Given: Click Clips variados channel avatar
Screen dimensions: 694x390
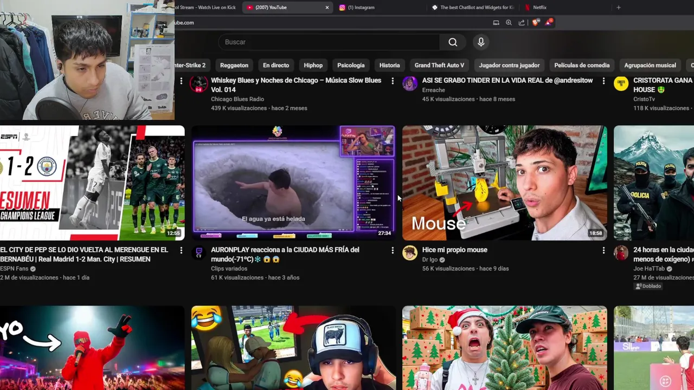Looking at the screenshot, I should [x=199, y=253].
